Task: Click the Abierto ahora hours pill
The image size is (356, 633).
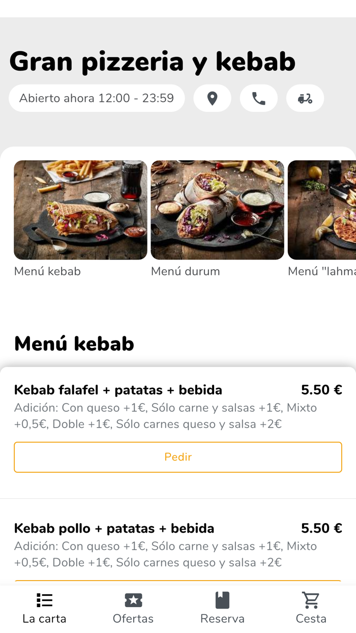Action: point(97,98)
